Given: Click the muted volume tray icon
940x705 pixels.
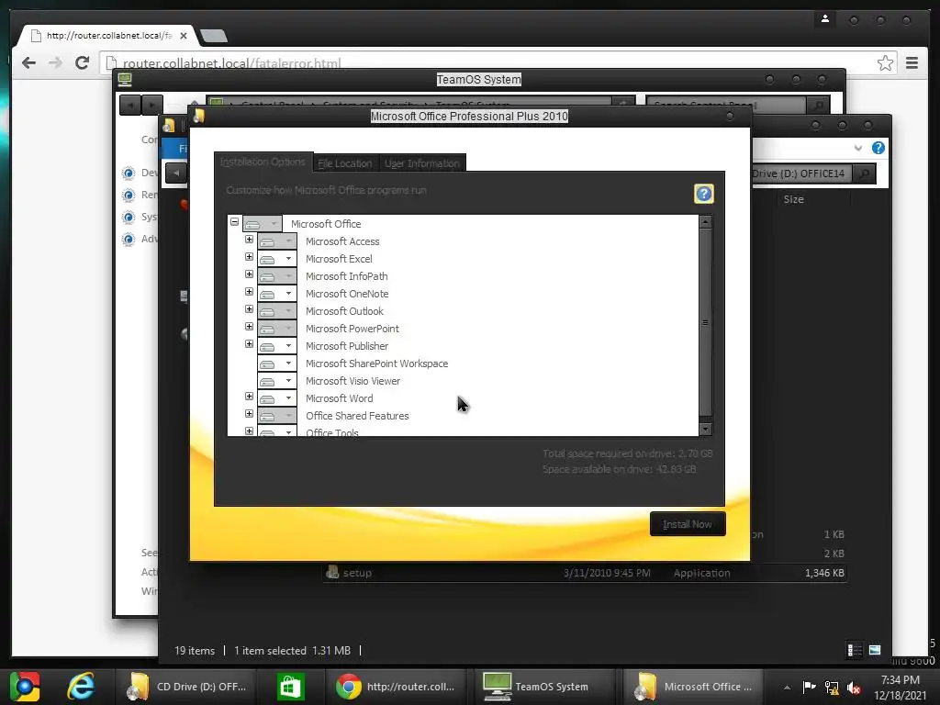Looking at the screenshot, I should point(854,687).
